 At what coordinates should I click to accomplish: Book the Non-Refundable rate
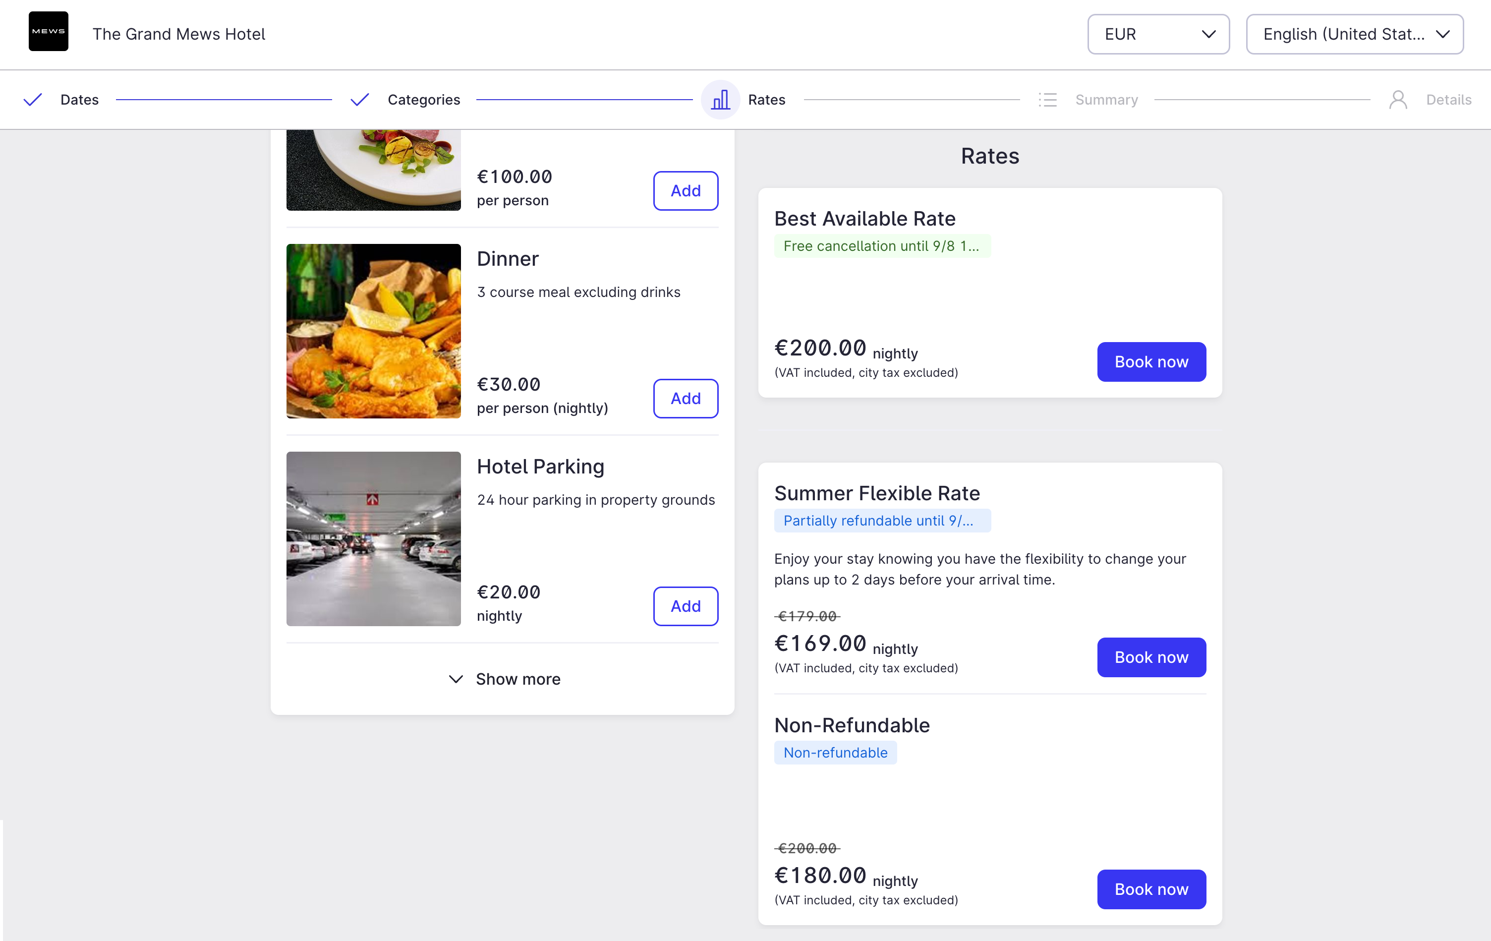[x=1151, y=889]
